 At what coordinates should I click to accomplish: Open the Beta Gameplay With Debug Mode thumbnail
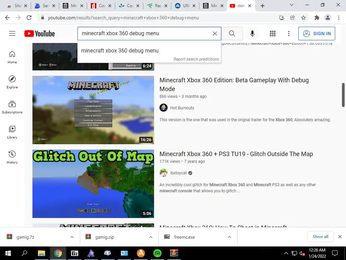click(93, 110)
